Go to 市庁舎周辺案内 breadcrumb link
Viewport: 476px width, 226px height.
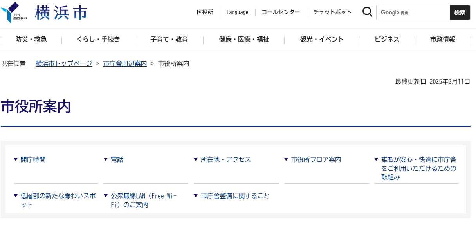coord(125,63)
